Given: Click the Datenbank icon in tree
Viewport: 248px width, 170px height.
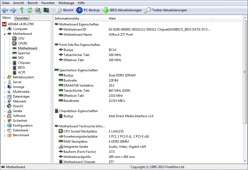Looking at the screenshot, I should (9, 130).
